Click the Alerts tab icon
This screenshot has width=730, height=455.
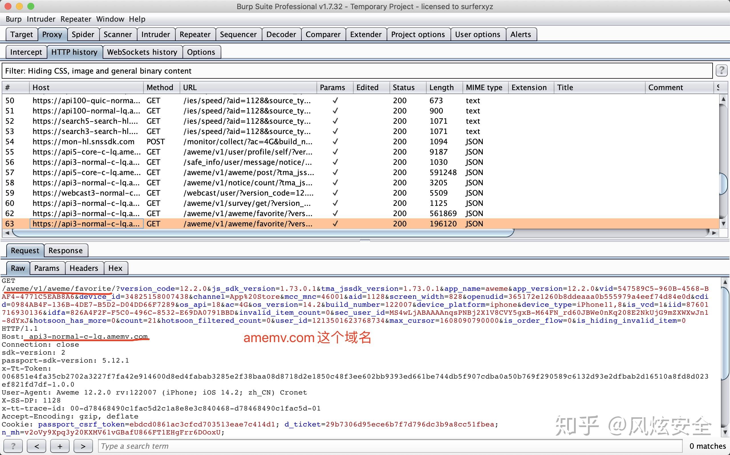click(x=520, y=34)
